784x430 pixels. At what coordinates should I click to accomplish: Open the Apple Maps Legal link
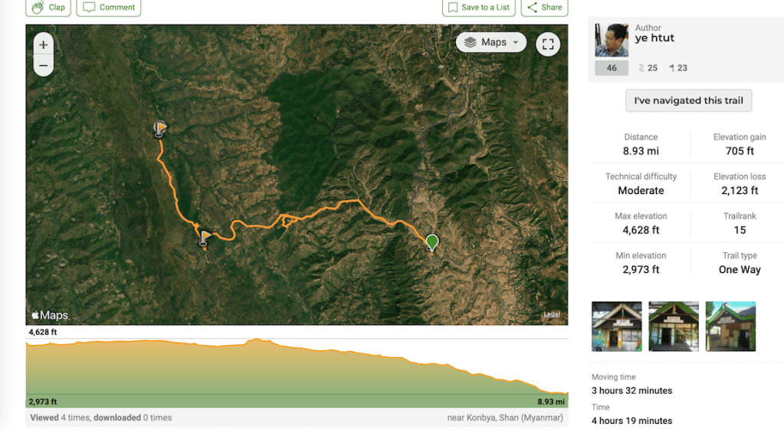tap(552, 314)
